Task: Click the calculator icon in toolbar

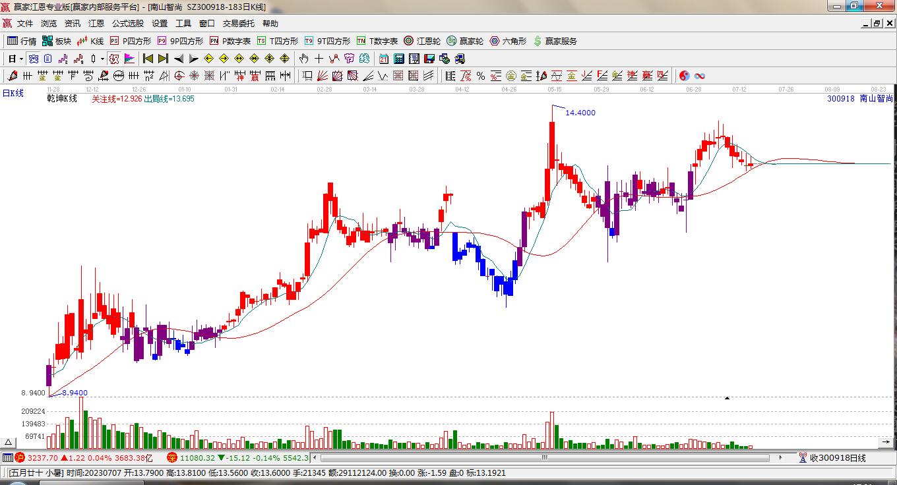Action: click(399, 59)
